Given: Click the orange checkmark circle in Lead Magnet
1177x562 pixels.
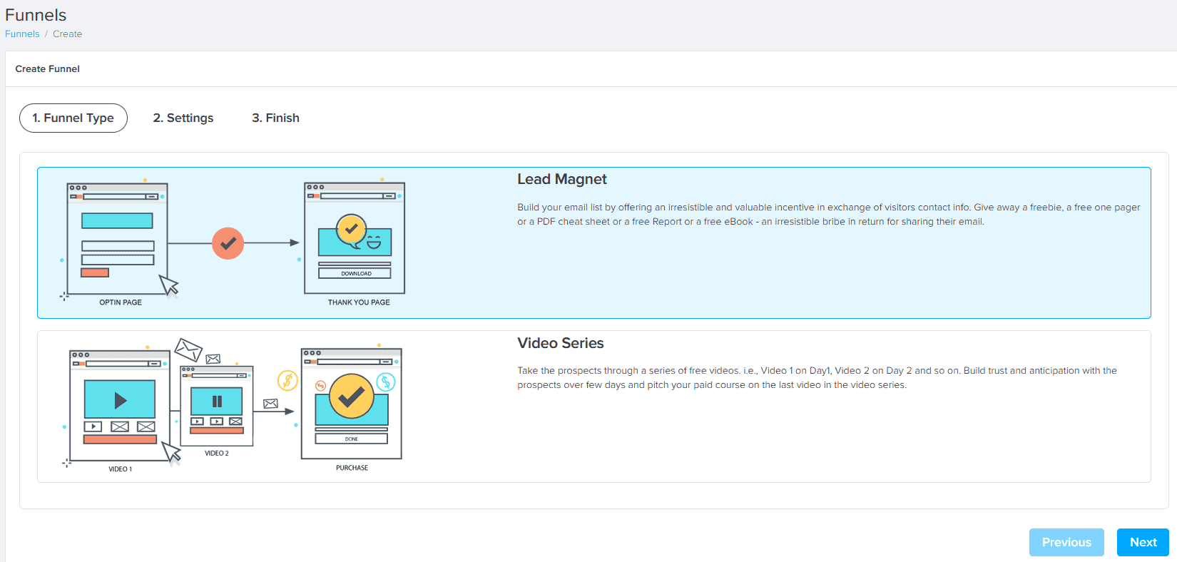Looking at the screenshot, I should 228,244.
